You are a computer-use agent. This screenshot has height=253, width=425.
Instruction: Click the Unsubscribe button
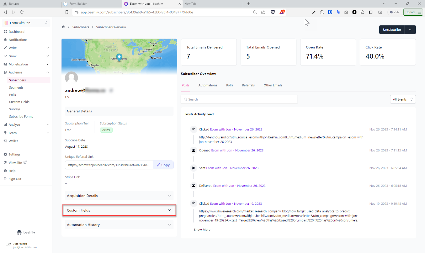392,30
